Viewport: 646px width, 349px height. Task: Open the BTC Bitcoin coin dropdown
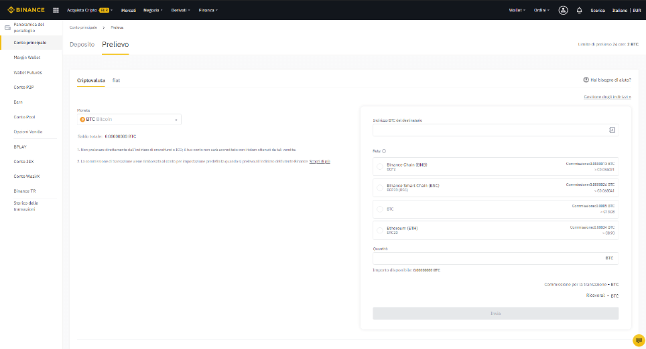[129, 119]
